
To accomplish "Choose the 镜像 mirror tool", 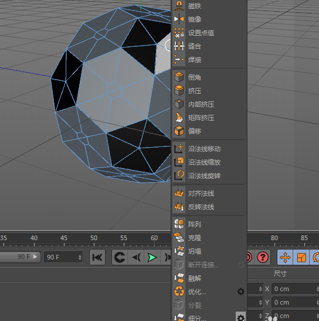I will (x=209, y=19).
